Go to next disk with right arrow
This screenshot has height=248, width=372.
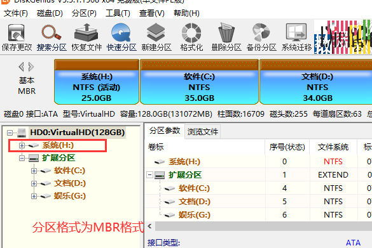(x=31, y=67)
